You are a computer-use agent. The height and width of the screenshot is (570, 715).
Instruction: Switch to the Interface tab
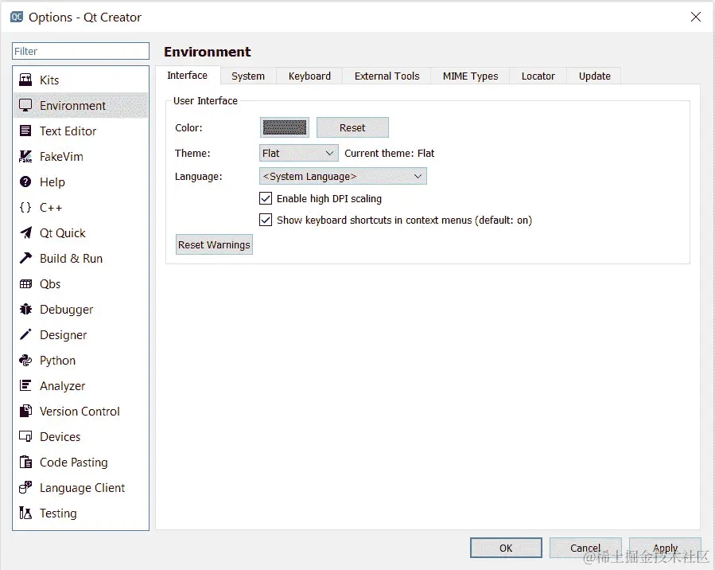(188, 76)
